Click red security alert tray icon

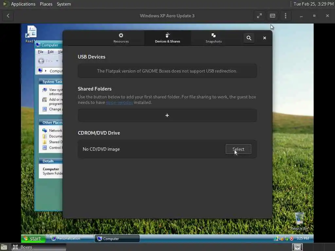tap(291, 239)
